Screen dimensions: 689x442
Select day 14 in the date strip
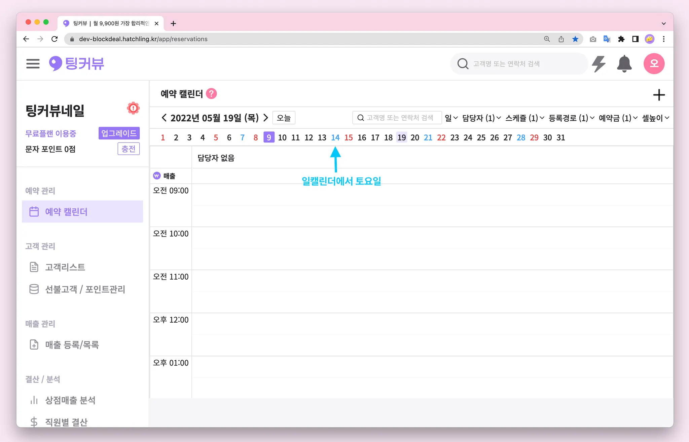pos(335,137)
